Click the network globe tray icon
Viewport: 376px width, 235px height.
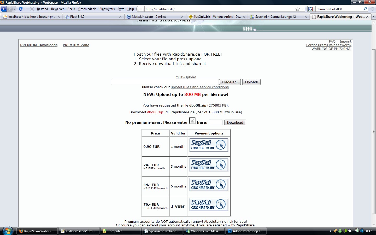pyautogui.click(x=362, y=231)
